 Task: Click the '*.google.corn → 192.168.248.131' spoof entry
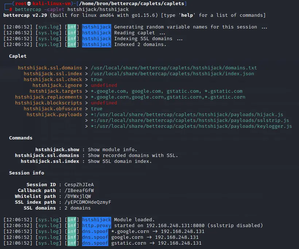158,231
